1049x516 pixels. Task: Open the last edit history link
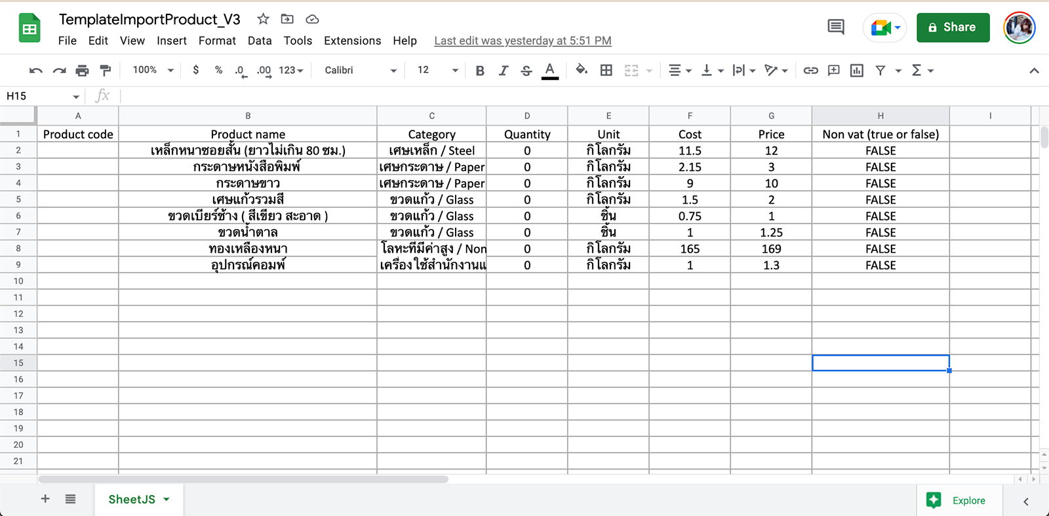pos(523,41)
